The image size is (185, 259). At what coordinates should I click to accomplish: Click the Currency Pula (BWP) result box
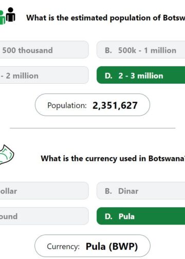click(92, 246)
